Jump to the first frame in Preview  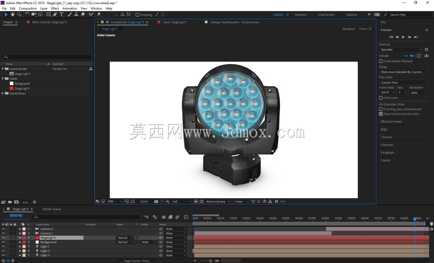click(x=391, y=37)
